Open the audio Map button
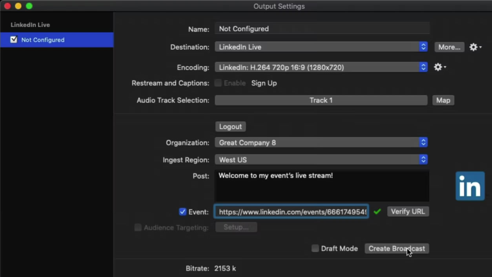This screenshot has height=277, width=492. point(443,100)
